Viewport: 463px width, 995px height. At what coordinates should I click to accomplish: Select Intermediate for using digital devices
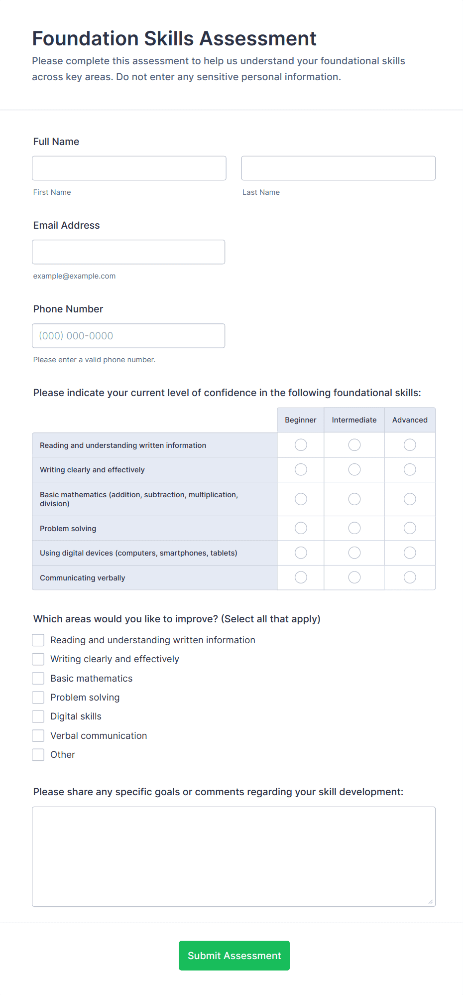tap(354, 552)
